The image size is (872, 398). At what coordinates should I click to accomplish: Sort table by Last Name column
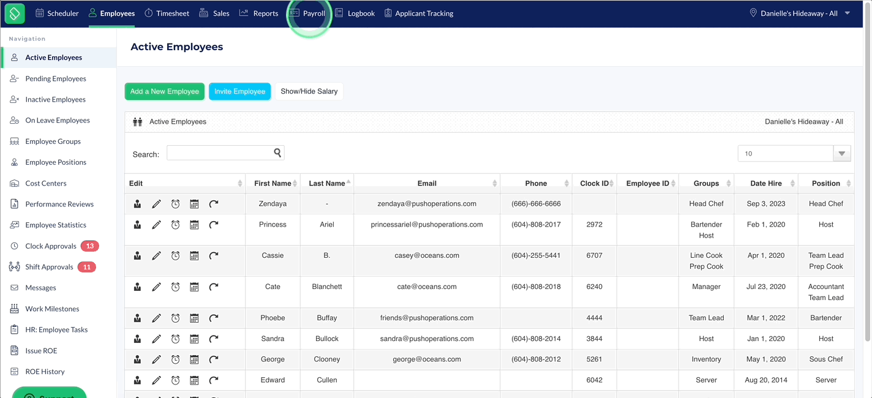[x=327, y=184]
